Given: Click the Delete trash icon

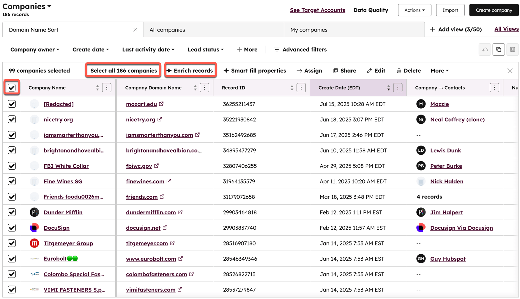Looking at the screenshot, I should (398, 71).
